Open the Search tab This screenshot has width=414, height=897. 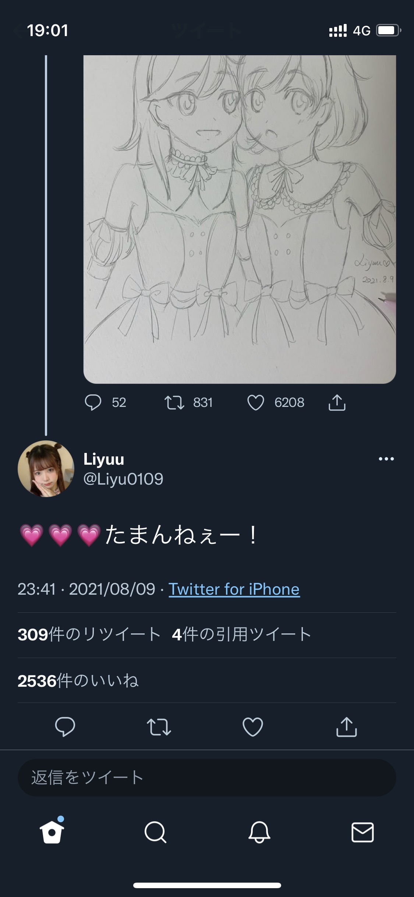[155, 832]
